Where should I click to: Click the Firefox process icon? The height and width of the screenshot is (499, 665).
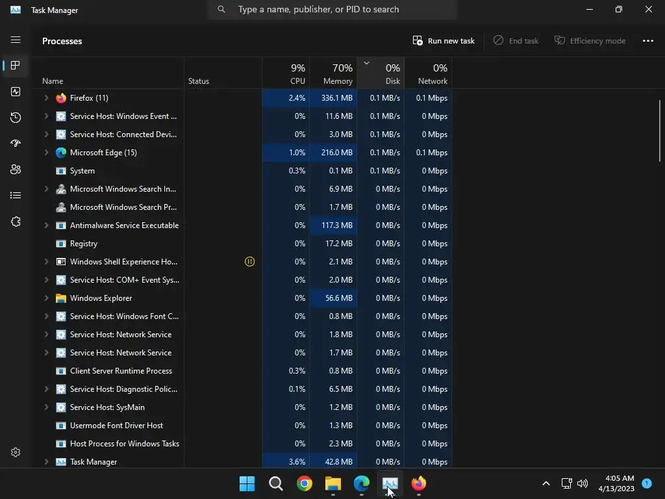pos(61,98)
